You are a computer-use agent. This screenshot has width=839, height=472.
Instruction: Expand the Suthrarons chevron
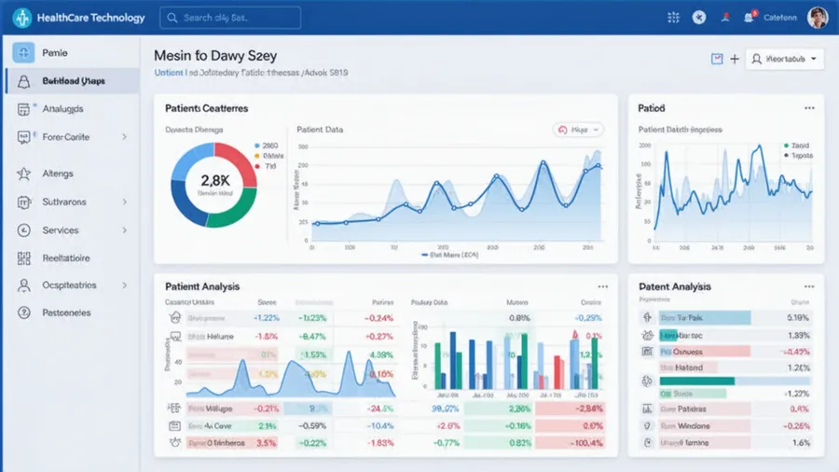tap(124, 201)
